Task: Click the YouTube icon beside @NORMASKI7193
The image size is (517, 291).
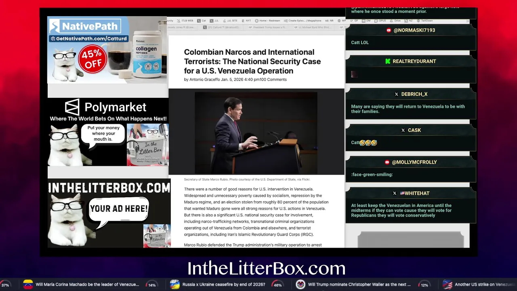Action: coord(389,30)
